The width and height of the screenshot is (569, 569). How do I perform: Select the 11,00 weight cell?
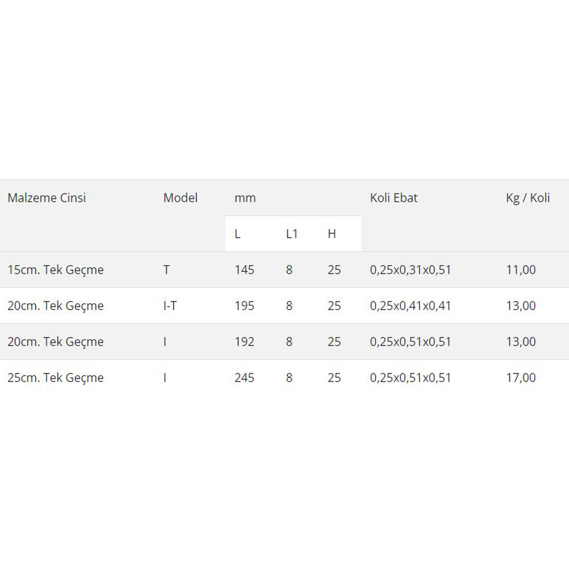pos(521,270)
